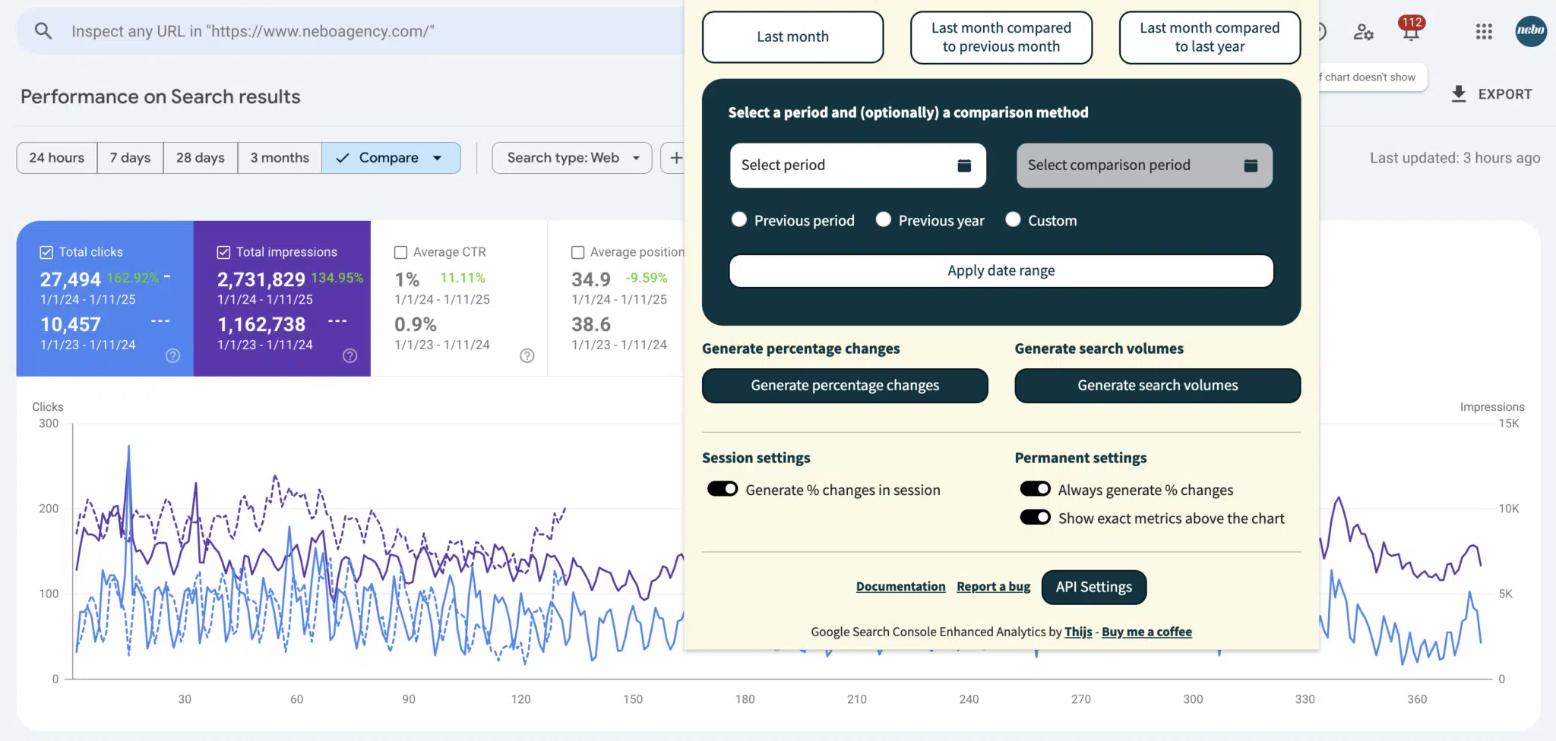Open the Select period picker
This screenshot has height=741, width=1556.
(x=858, y=166)
